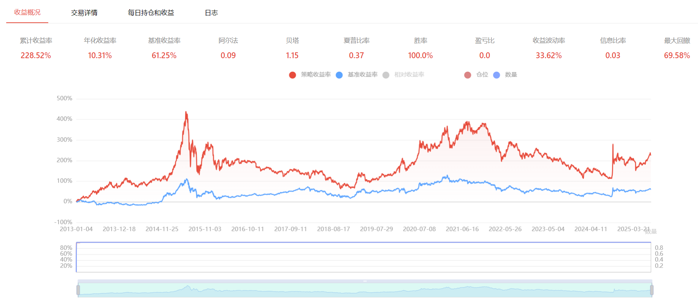Go to the 日志 tab
The width and height of the screenshot is (698, 307).
coord(211,13)
